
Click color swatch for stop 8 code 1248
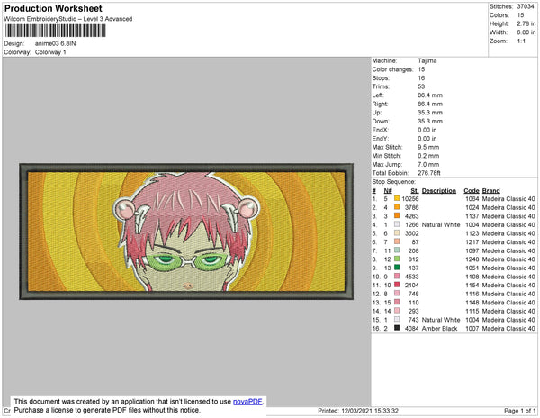coord(397,259)
